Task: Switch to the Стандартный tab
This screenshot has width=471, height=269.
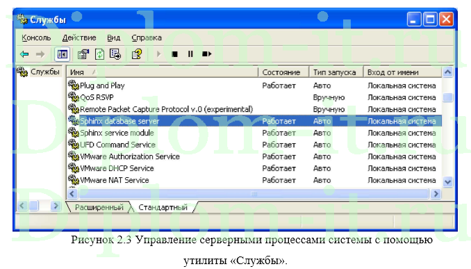Action: coord(163,207)
